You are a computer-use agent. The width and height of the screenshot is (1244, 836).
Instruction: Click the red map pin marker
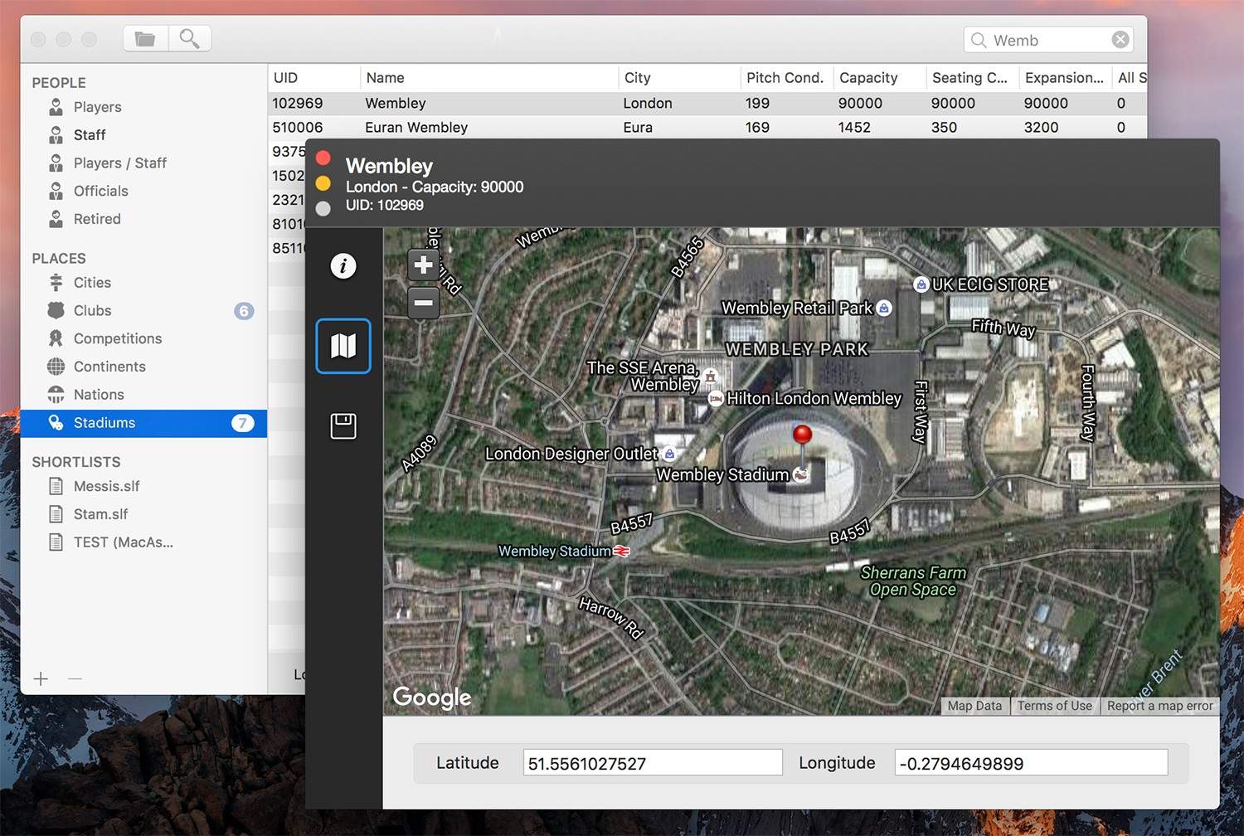pos(802,435)
